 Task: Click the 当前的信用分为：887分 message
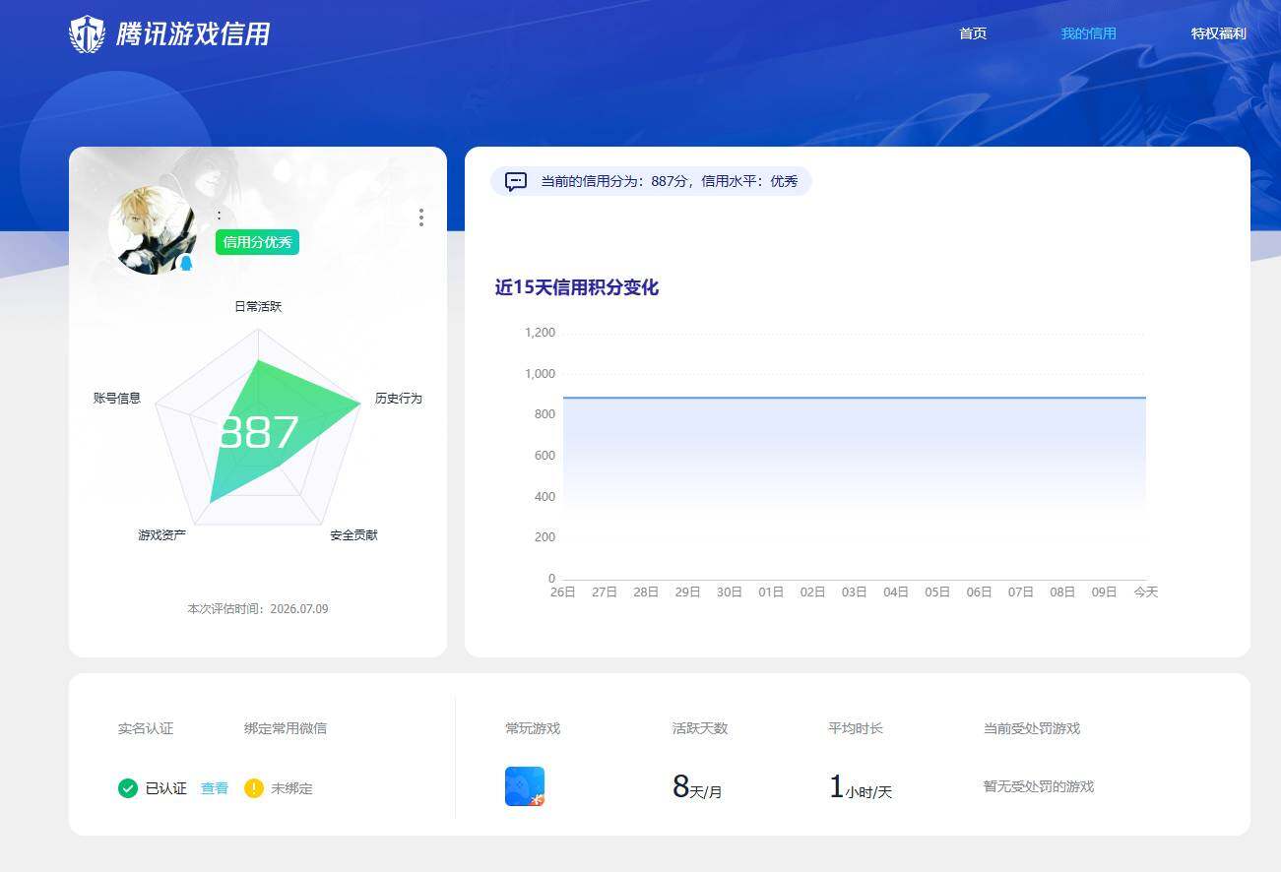[x=670, y=181]
